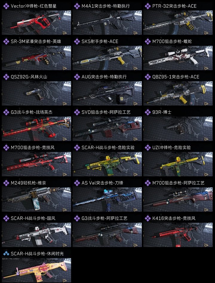Choose the yellow UZI冲锋枪-危险实验 skin image

point(178,164)
